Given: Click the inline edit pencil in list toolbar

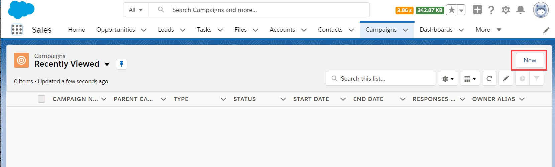Looking at the screenshot, I should pos(506,79).
